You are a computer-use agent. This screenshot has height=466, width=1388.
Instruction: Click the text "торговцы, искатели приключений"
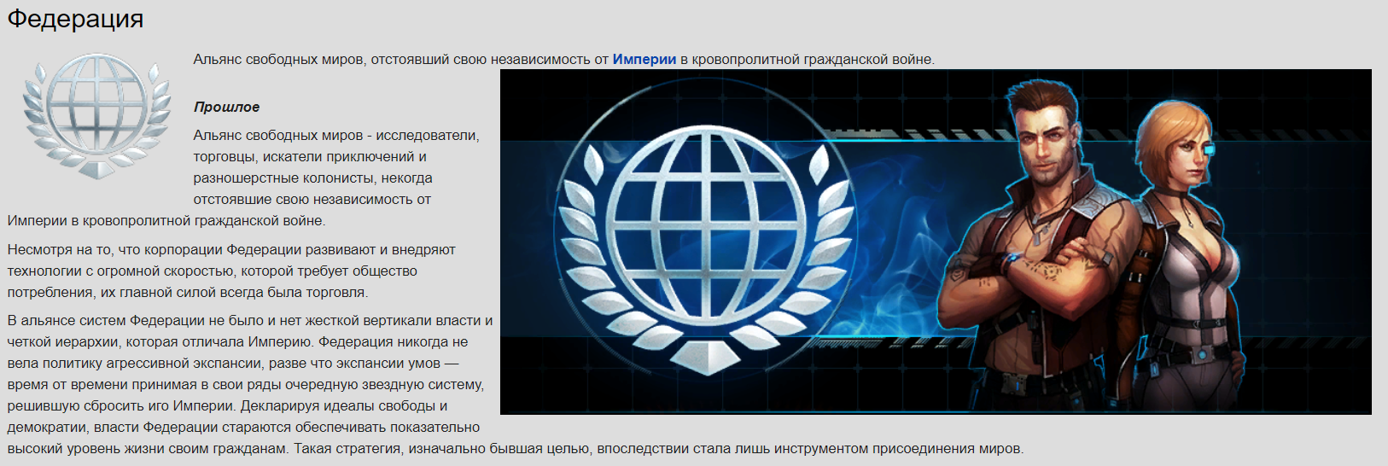pyautogui.click(x=309, y=156)
